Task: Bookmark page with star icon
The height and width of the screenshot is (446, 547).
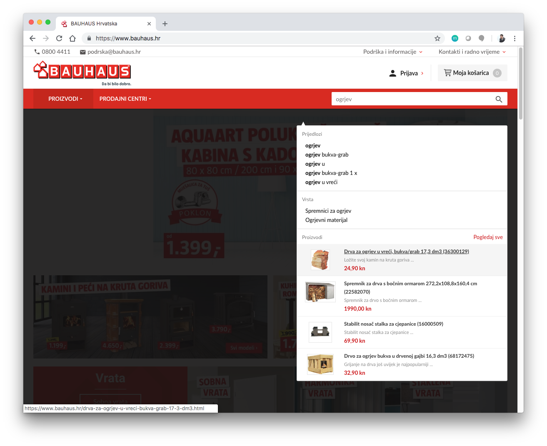Action: (437, 38)
